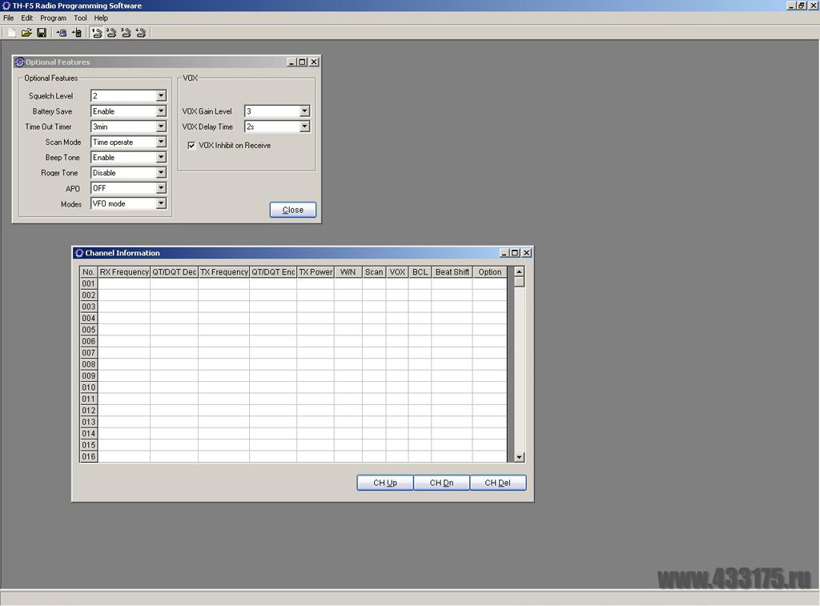The image size is (820, 606).
Task: Click the Open folder toolbar icon
Action: [x=26, y=33]
